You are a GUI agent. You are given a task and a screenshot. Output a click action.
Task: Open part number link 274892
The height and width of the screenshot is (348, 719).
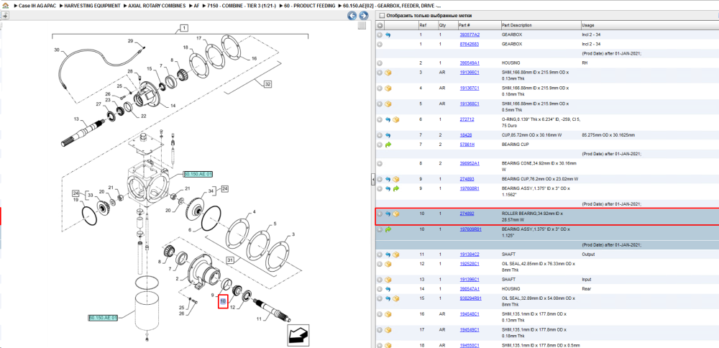(x=467, y=214)
